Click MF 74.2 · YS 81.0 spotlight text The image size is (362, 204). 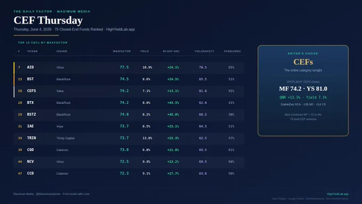(x=303, y=89)
